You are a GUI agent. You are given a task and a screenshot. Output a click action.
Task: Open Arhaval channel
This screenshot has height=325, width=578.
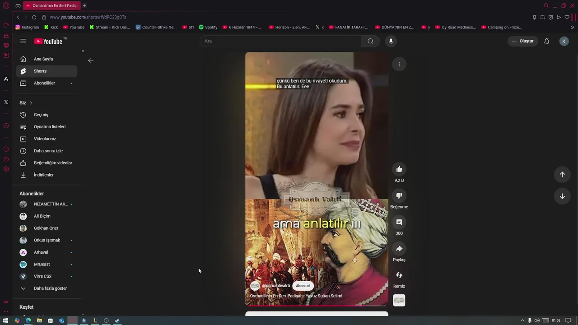click(47, 252)
